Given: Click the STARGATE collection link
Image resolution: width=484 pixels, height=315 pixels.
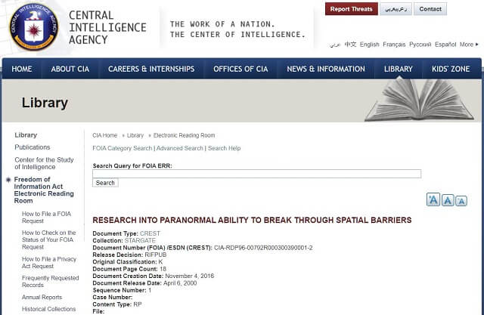Looking at the screenshot, I should 140,240.
